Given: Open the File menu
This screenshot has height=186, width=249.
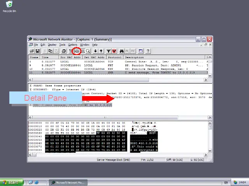Looking at the screenshot, I should 36,45.
